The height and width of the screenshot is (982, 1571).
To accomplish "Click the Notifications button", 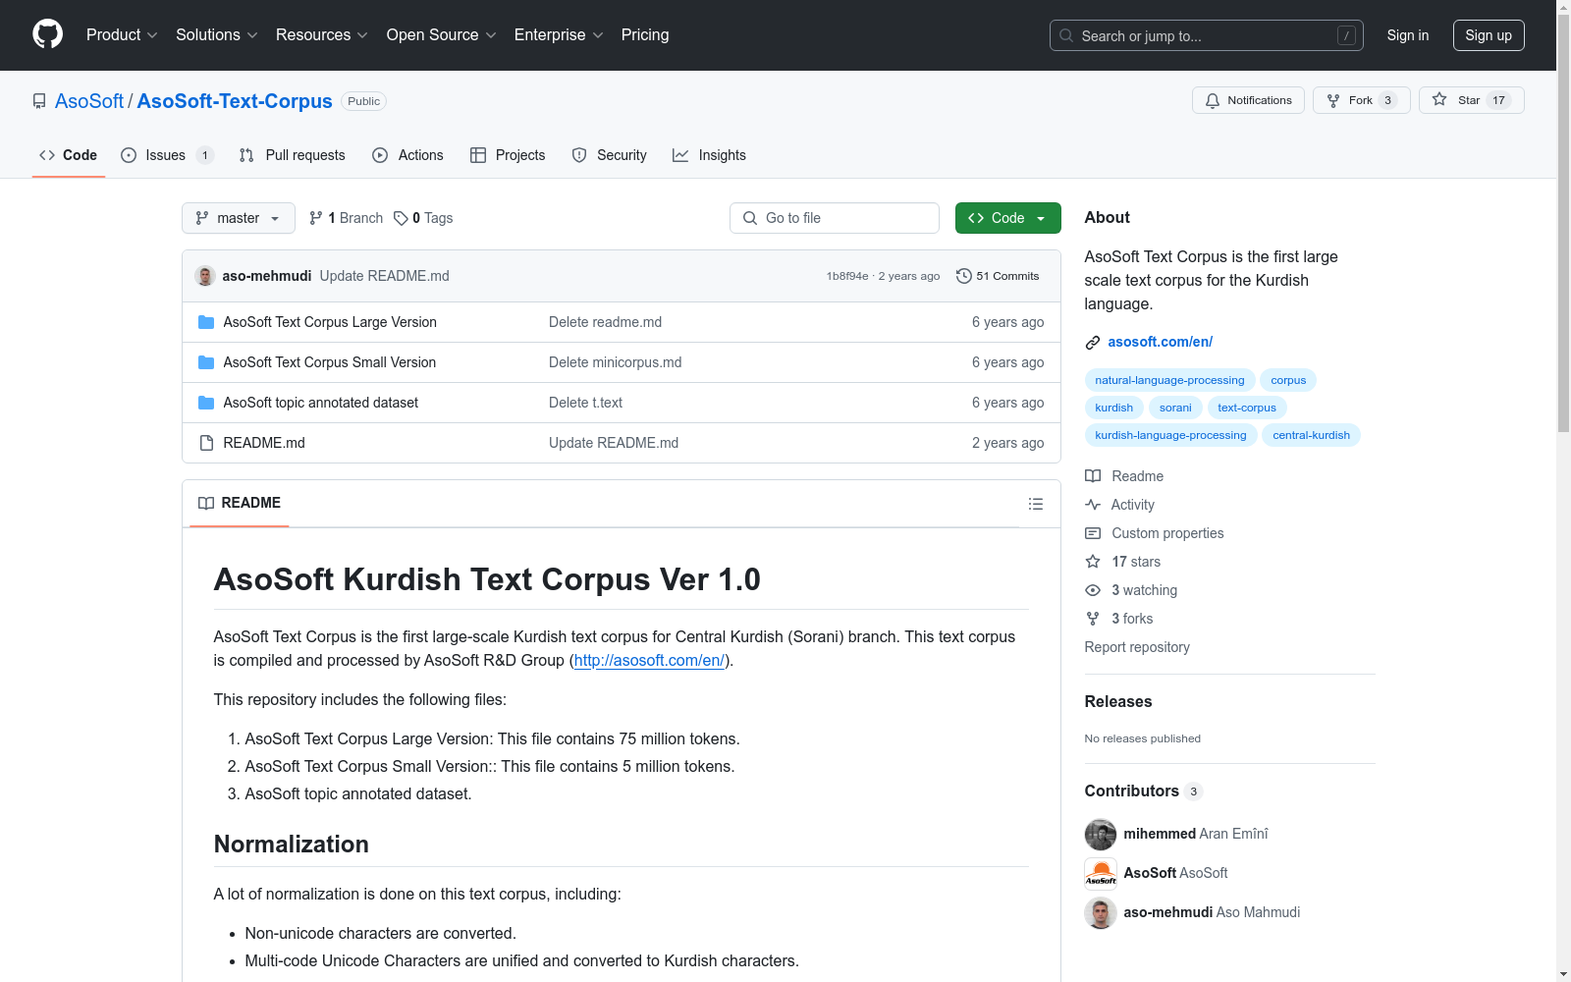I will pyautogui.click(x=1248, y=100).
